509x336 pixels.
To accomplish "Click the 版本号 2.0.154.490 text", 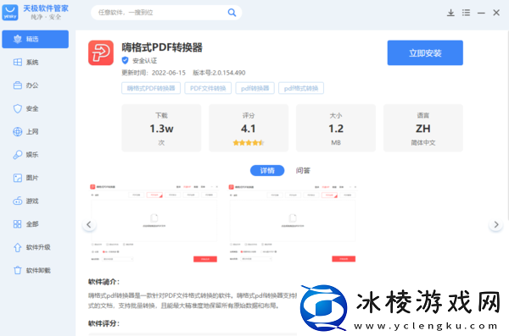I will (x=219, y=73).
